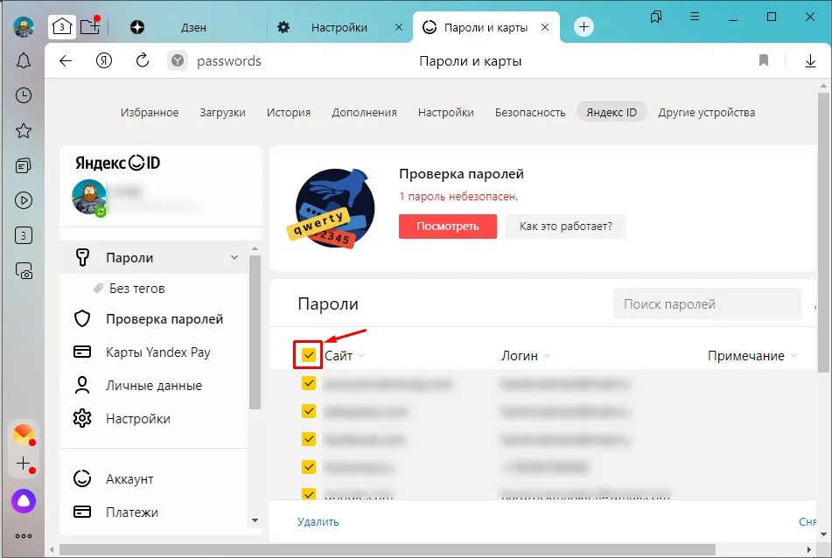This screenshot has width=832, height=558.
Task: Close the Пароли и карты tab
Action: [x=544, y=27]
